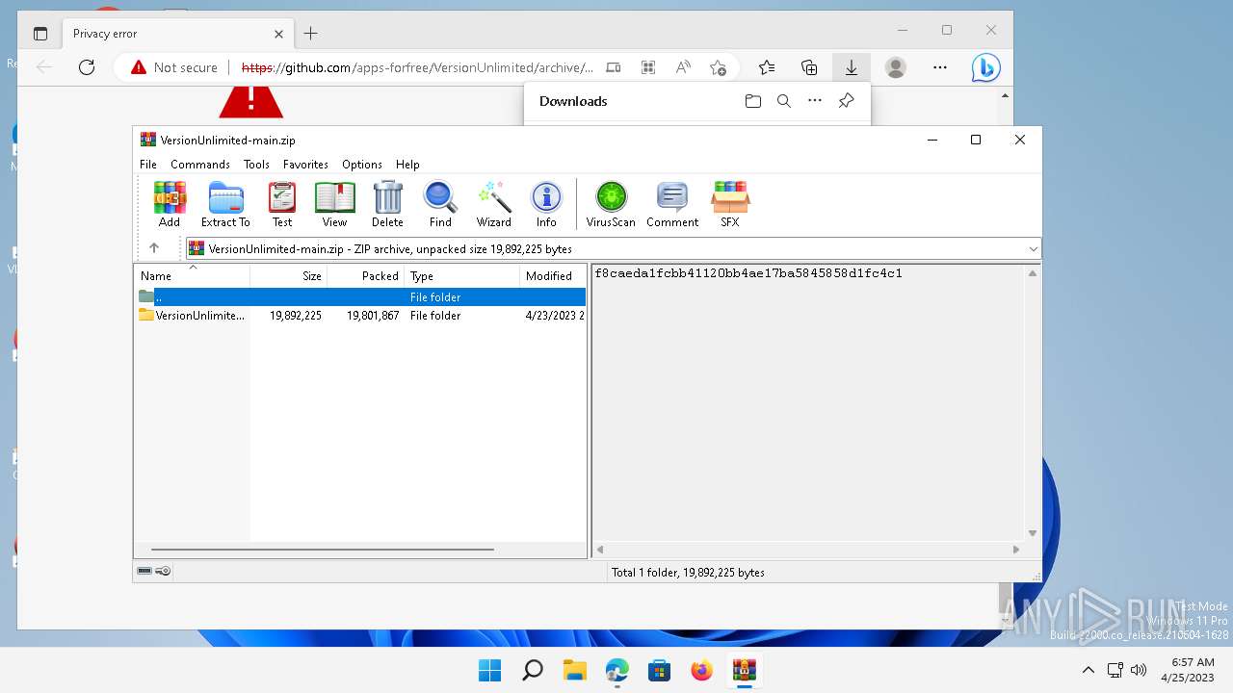Image resolution: width=1233 pixels, height=693 pixels.
Task: Open Firefox from taskbar
Action: [x=701, y=670]
